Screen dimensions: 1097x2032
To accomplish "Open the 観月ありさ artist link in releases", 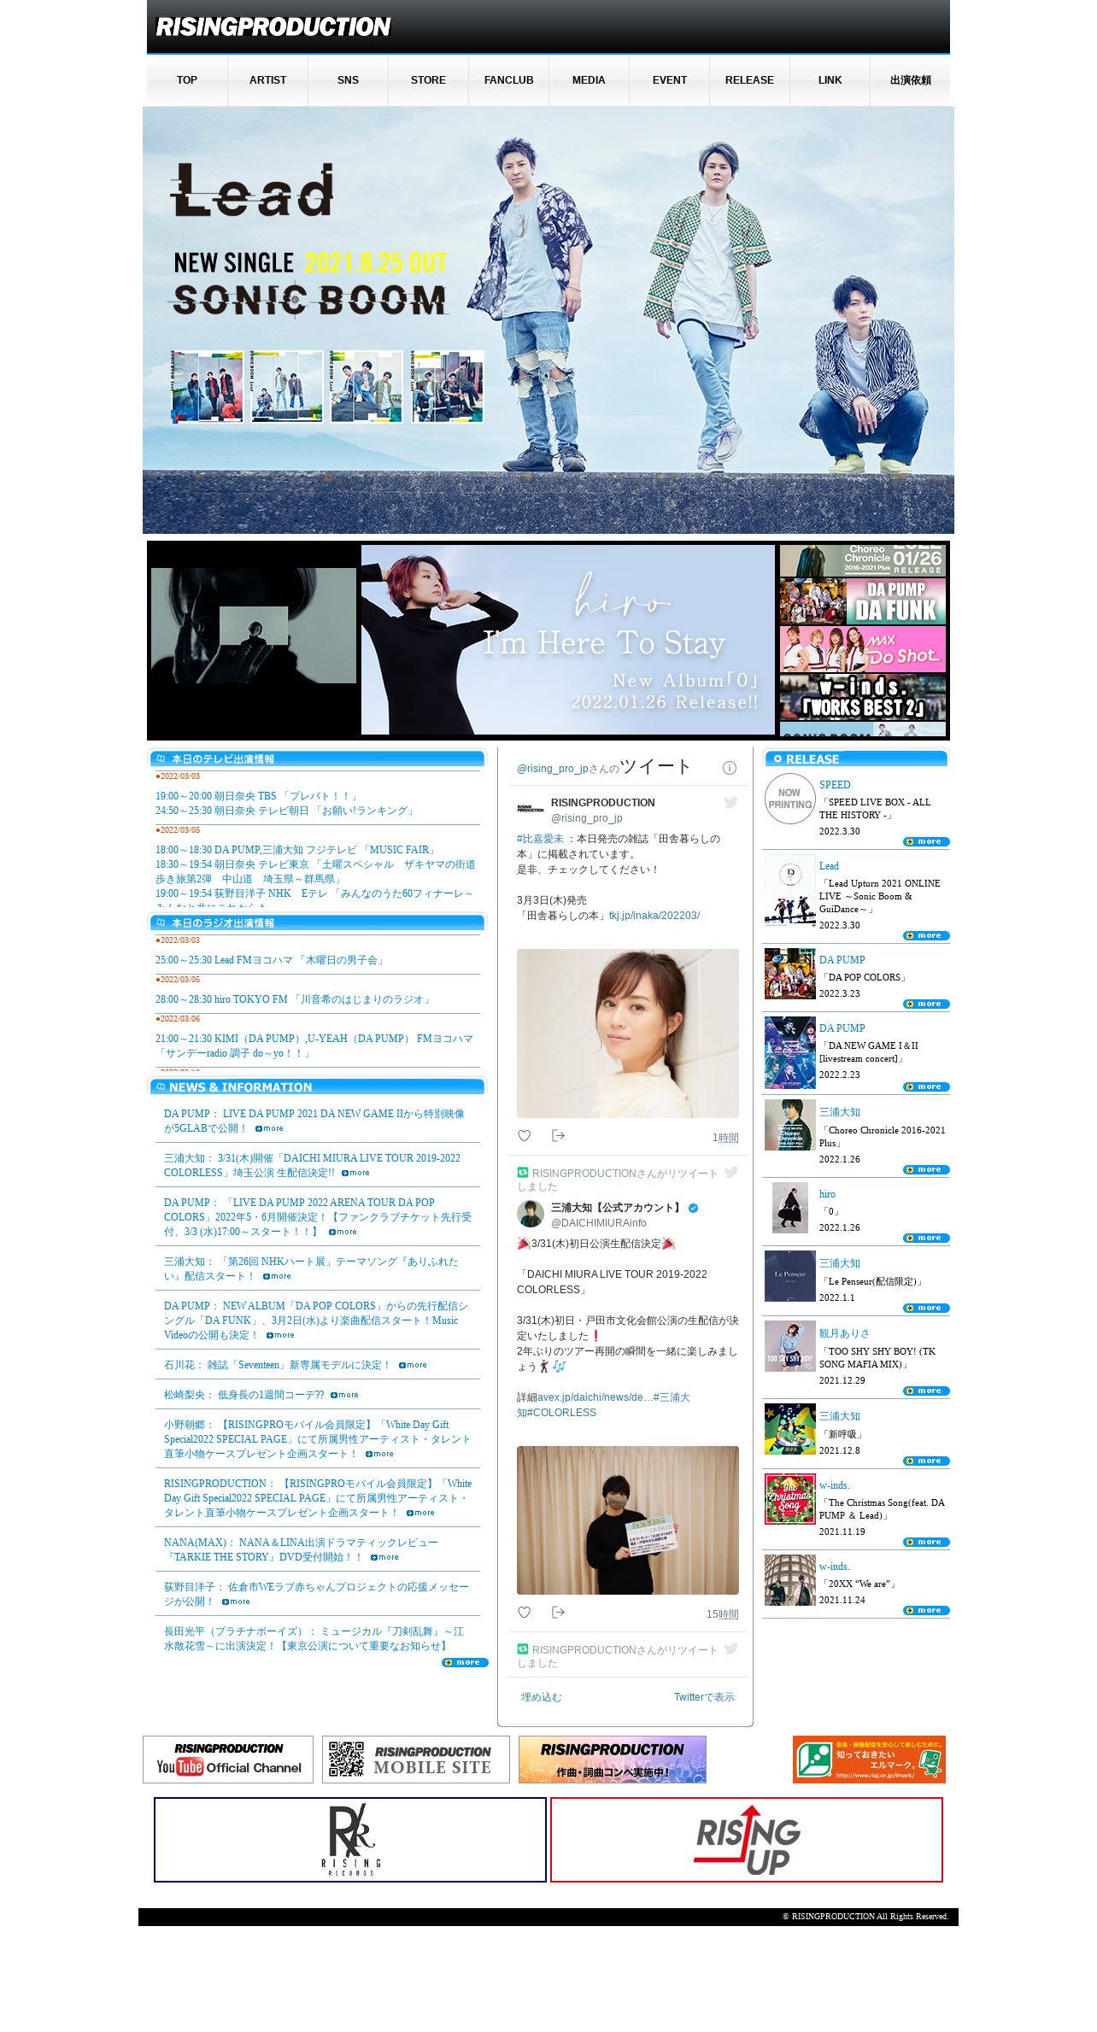I will tap(844, 1333).
